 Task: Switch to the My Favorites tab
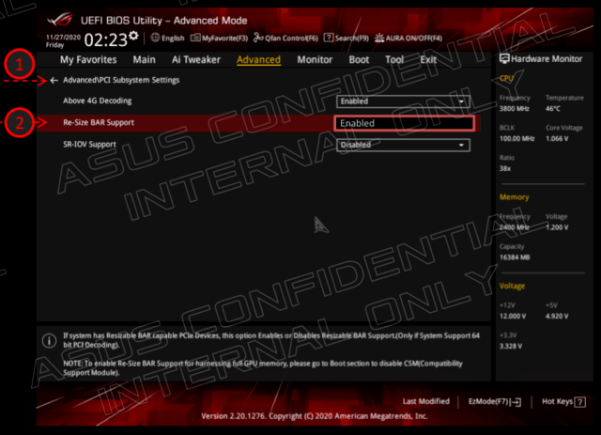(88, 60)
